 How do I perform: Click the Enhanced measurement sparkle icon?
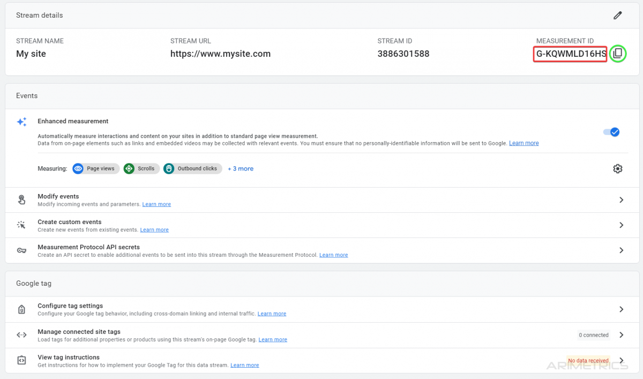click(x=21, y=122)
